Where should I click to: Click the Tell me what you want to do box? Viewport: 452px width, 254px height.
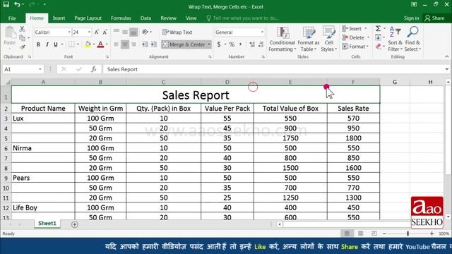243,18
